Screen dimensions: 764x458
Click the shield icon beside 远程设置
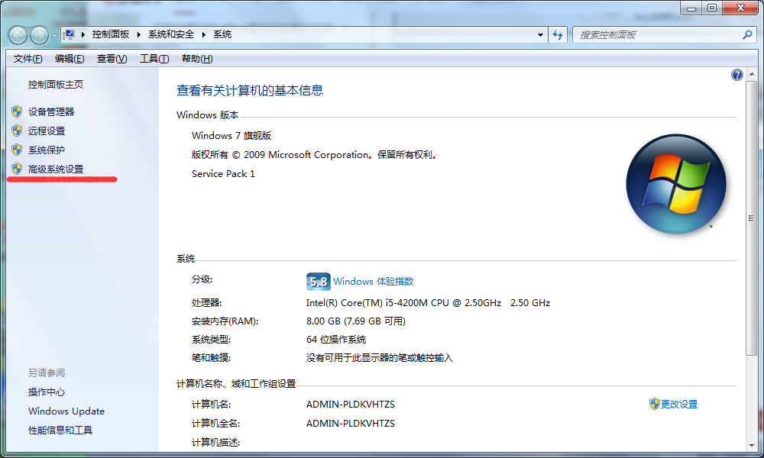click(17, 131)
